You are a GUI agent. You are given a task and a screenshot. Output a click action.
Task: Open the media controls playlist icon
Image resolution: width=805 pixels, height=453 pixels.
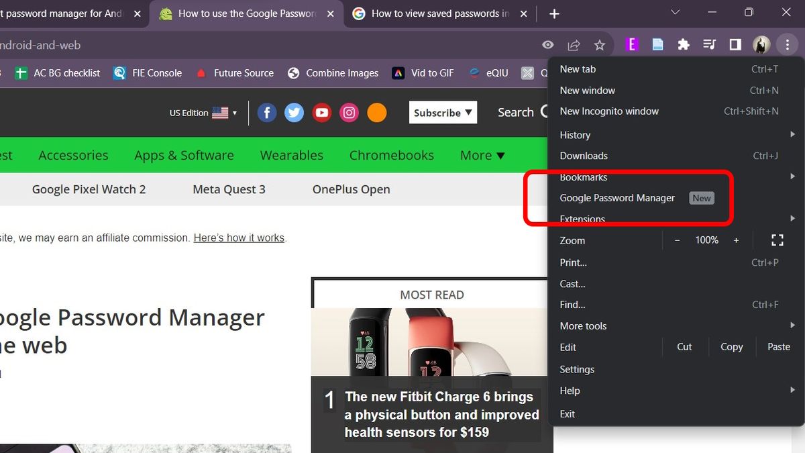click(709, 44)
